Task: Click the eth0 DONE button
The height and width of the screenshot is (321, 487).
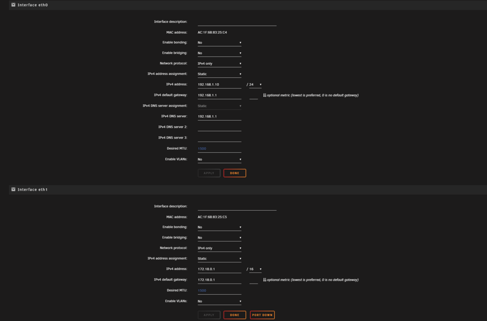Action: [235, 173]
